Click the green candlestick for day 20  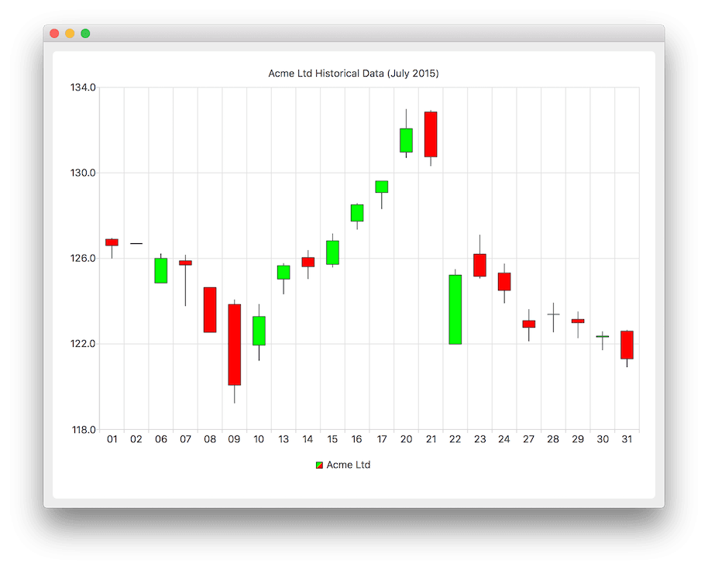[406, 140]
